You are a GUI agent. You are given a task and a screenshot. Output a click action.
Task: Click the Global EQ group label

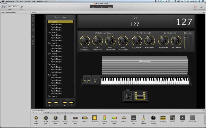click(x=170, y=33)
